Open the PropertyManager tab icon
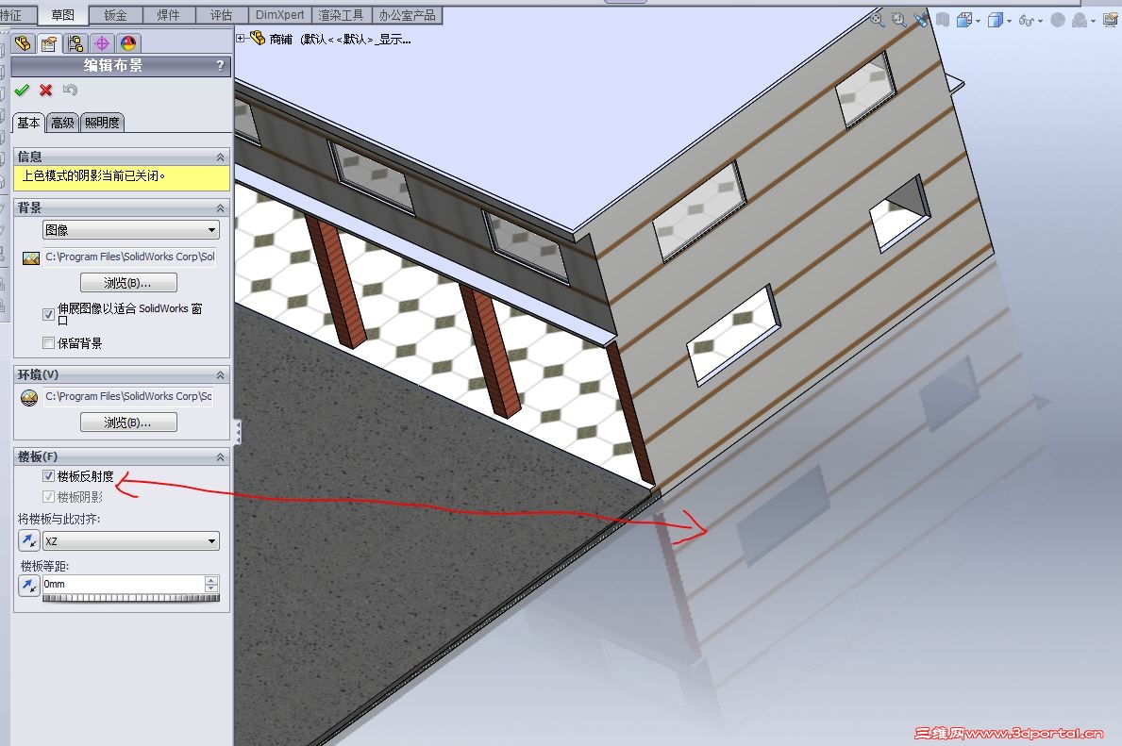The height and width of the screenshot is (746, 1122). click(49, 43)
